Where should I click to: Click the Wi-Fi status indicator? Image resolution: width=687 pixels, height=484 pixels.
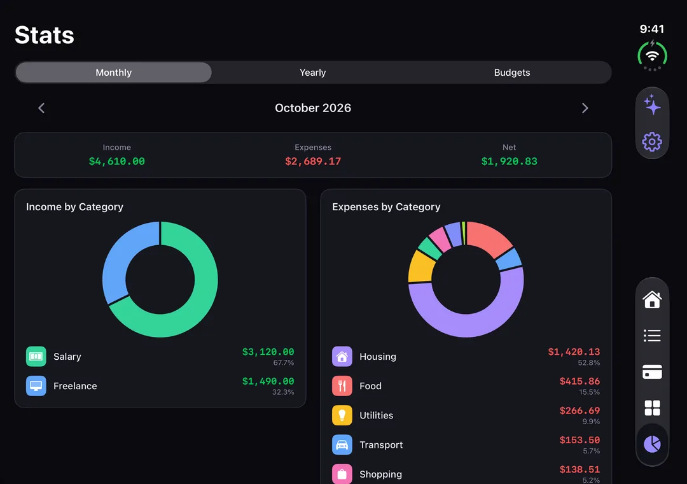(x=652, y=56)
